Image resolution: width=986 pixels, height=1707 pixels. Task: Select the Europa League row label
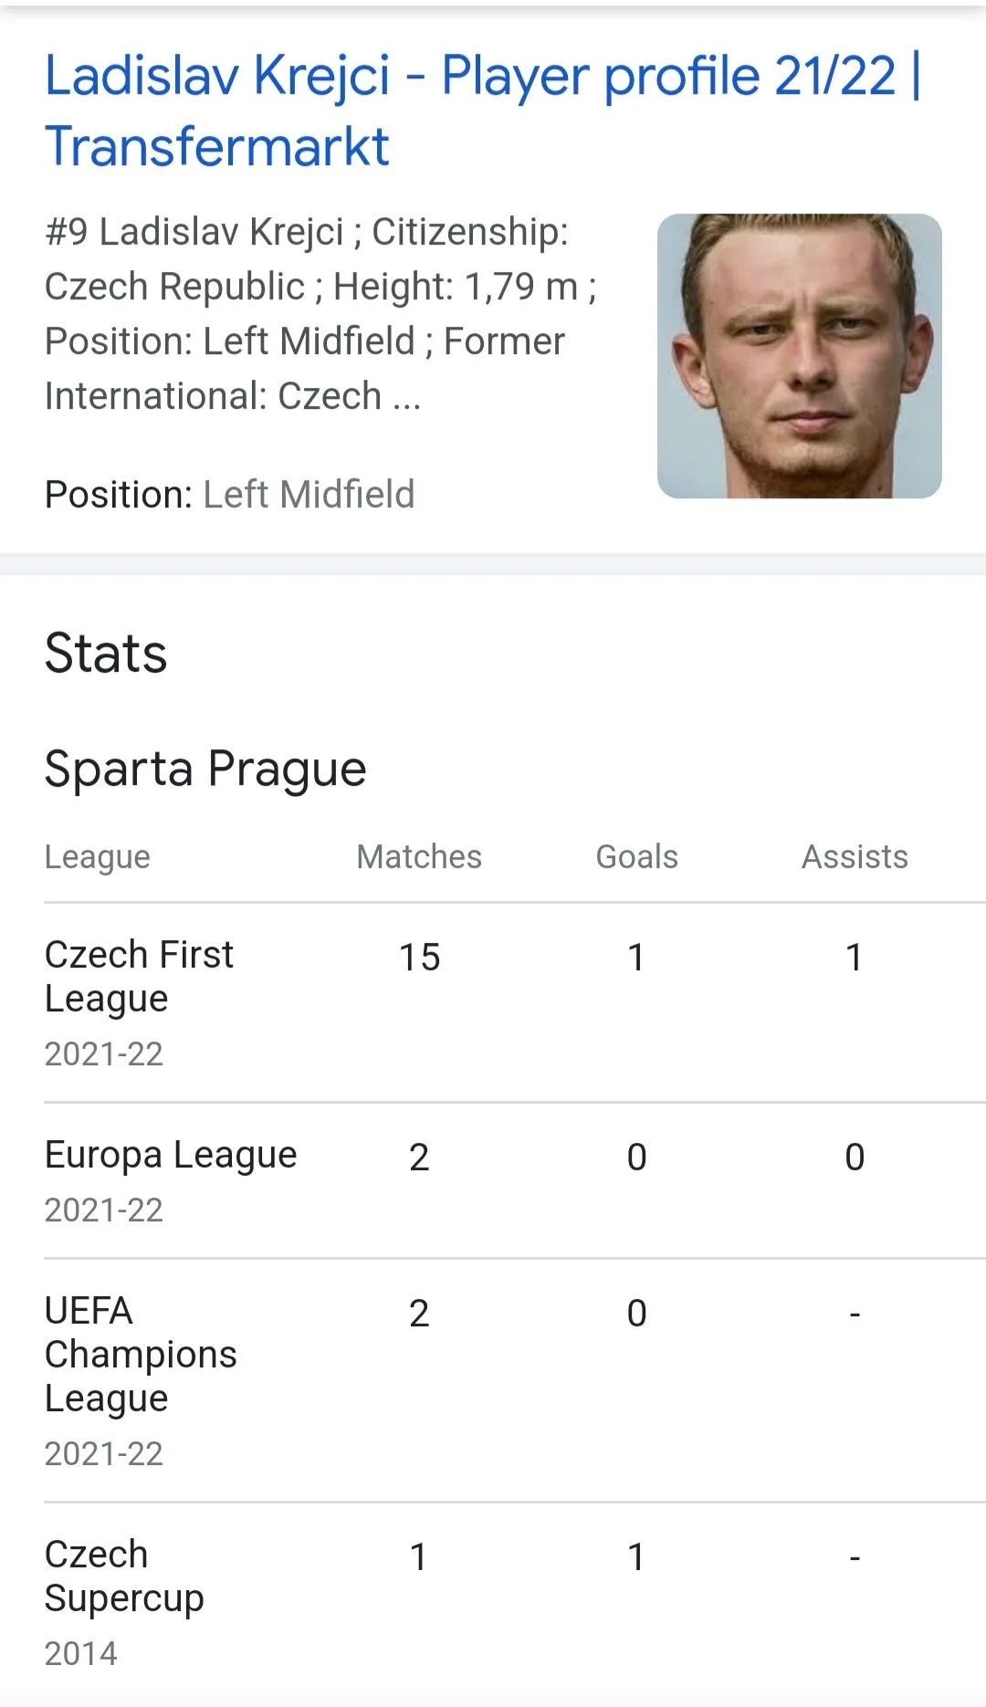pos(171,1156)
